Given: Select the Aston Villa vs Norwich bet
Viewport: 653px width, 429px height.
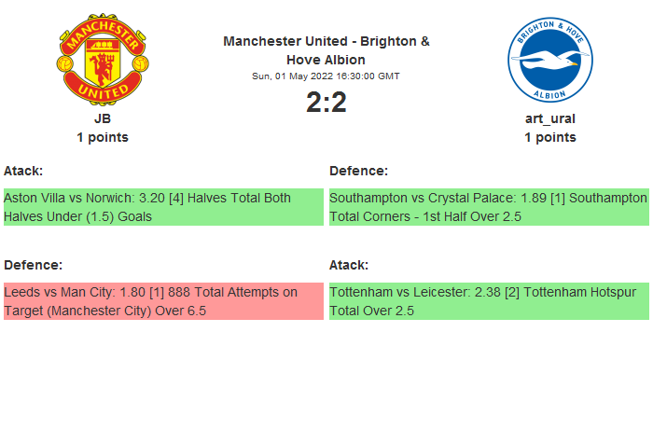Looking at the screenshot, I should [163, 207].
